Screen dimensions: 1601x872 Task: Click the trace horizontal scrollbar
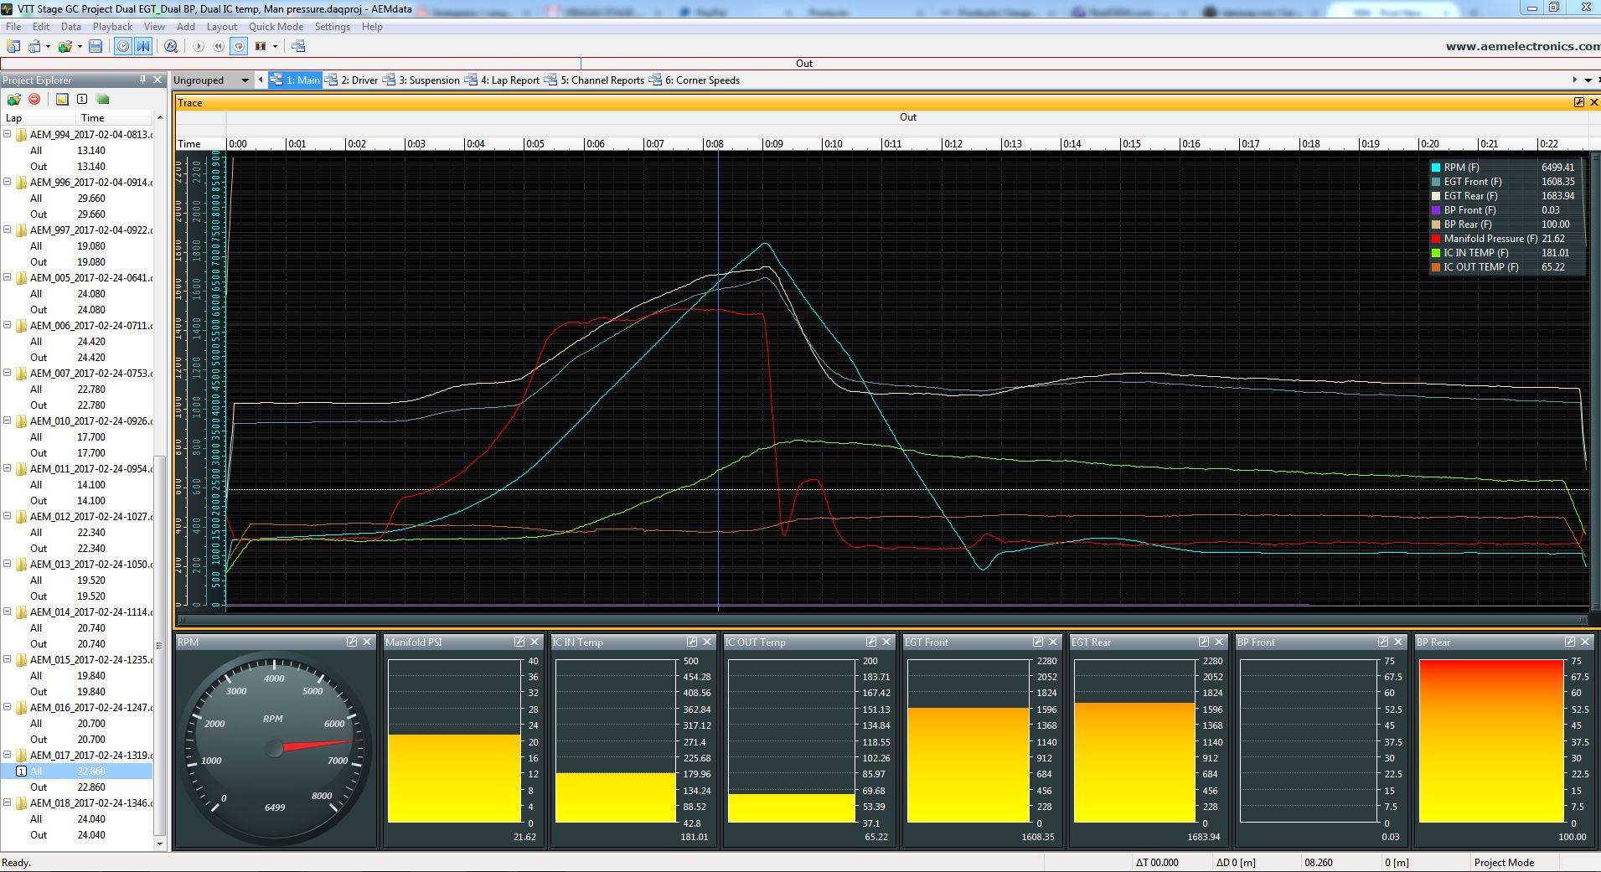click(882, 620)
